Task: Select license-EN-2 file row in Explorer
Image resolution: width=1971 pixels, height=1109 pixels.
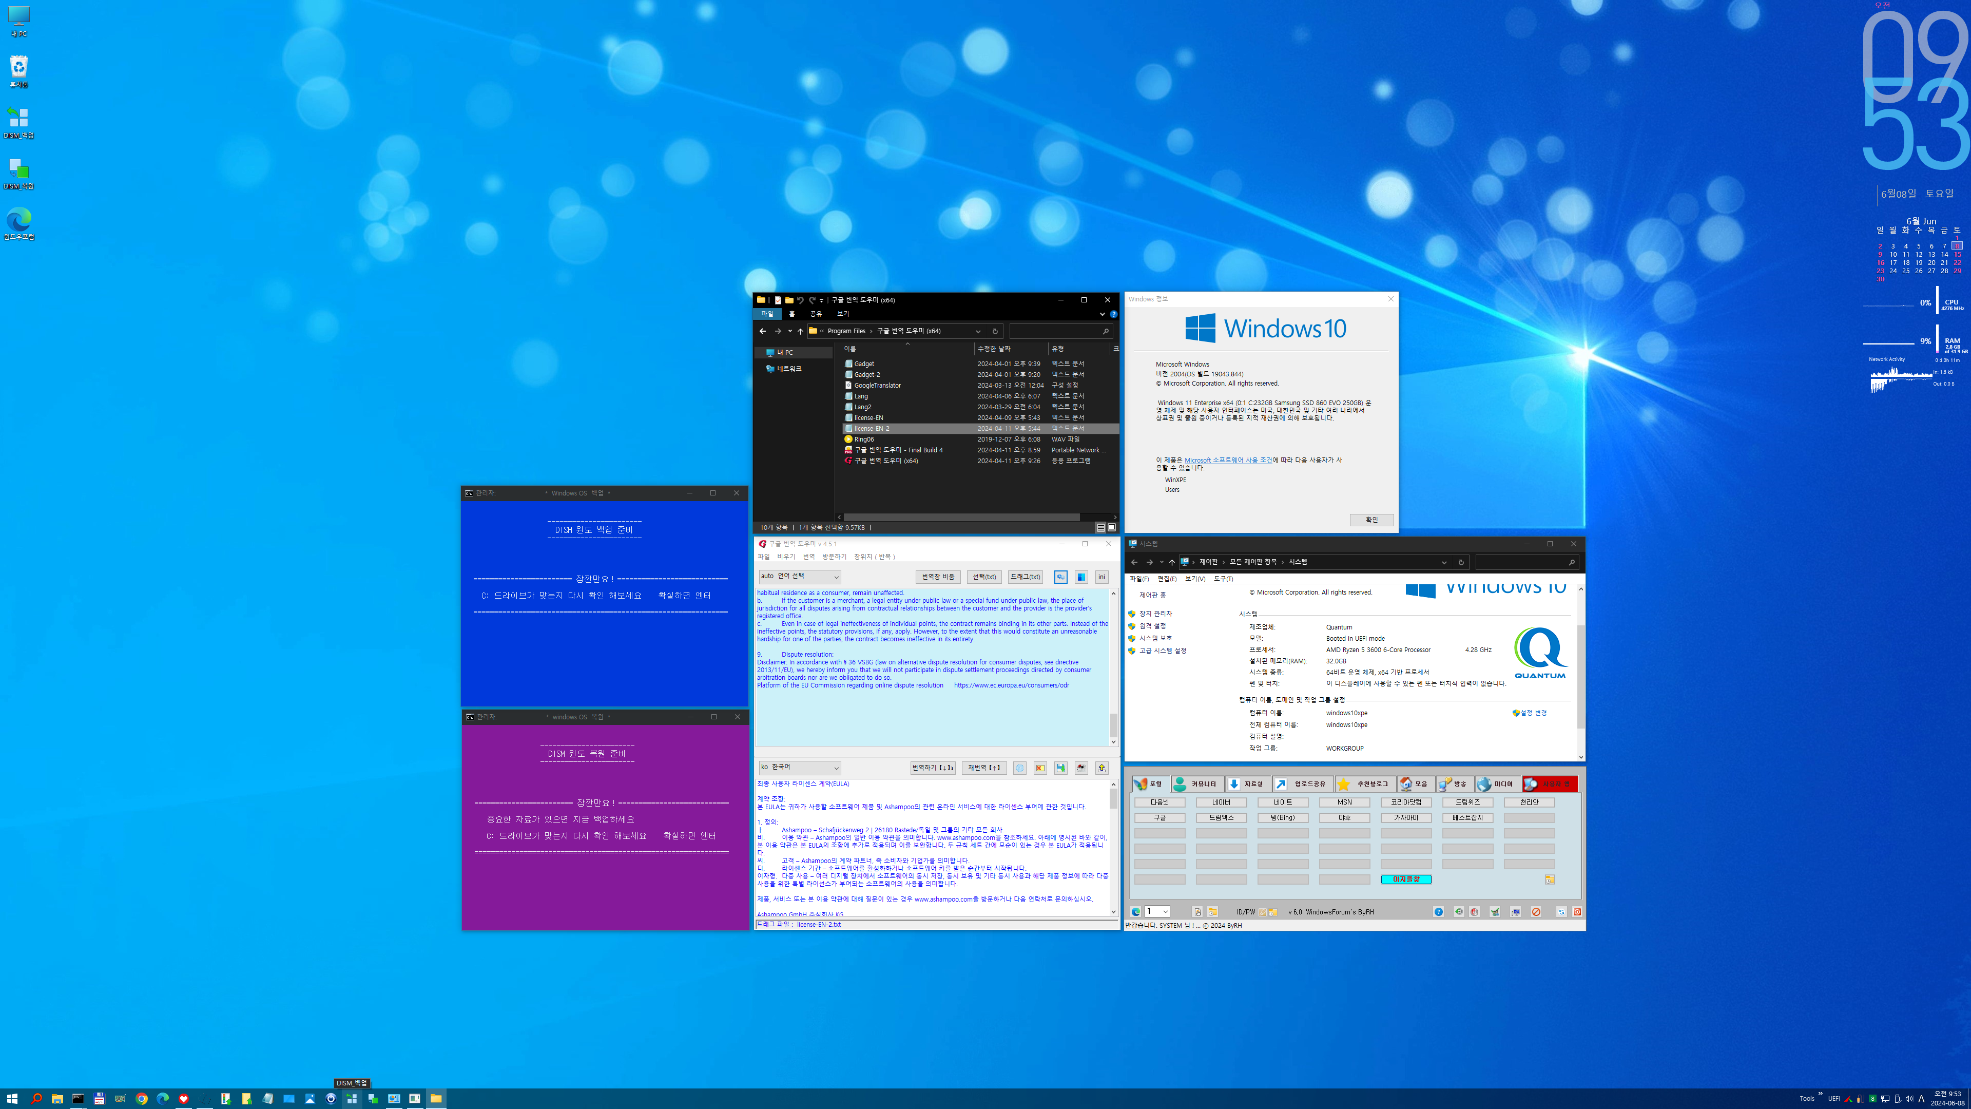Action: tap(980, 429)
